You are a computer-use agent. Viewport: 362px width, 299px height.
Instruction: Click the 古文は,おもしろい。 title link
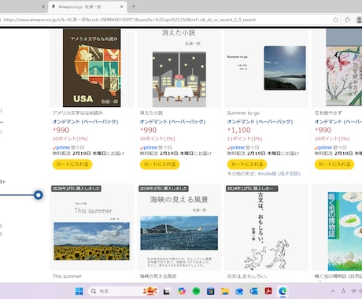(x=247, y=276)
